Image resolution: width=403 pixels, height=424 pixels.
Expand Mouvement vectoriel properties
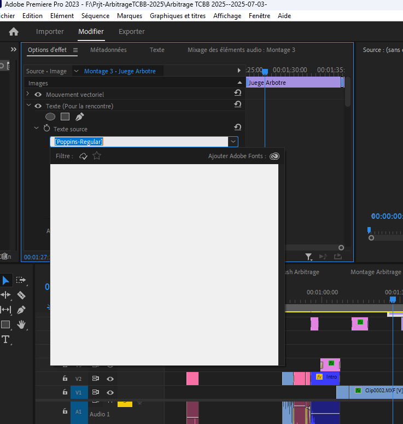tap(27, 94)
